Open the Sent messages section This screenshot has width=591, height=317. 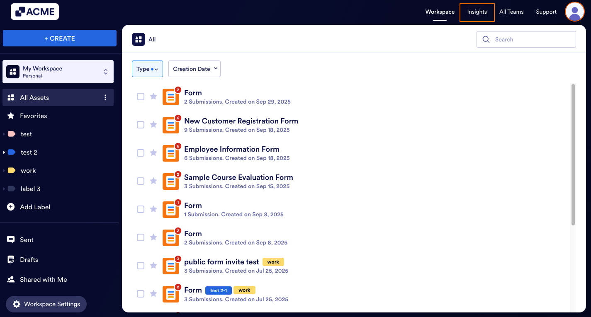point(26,240)
